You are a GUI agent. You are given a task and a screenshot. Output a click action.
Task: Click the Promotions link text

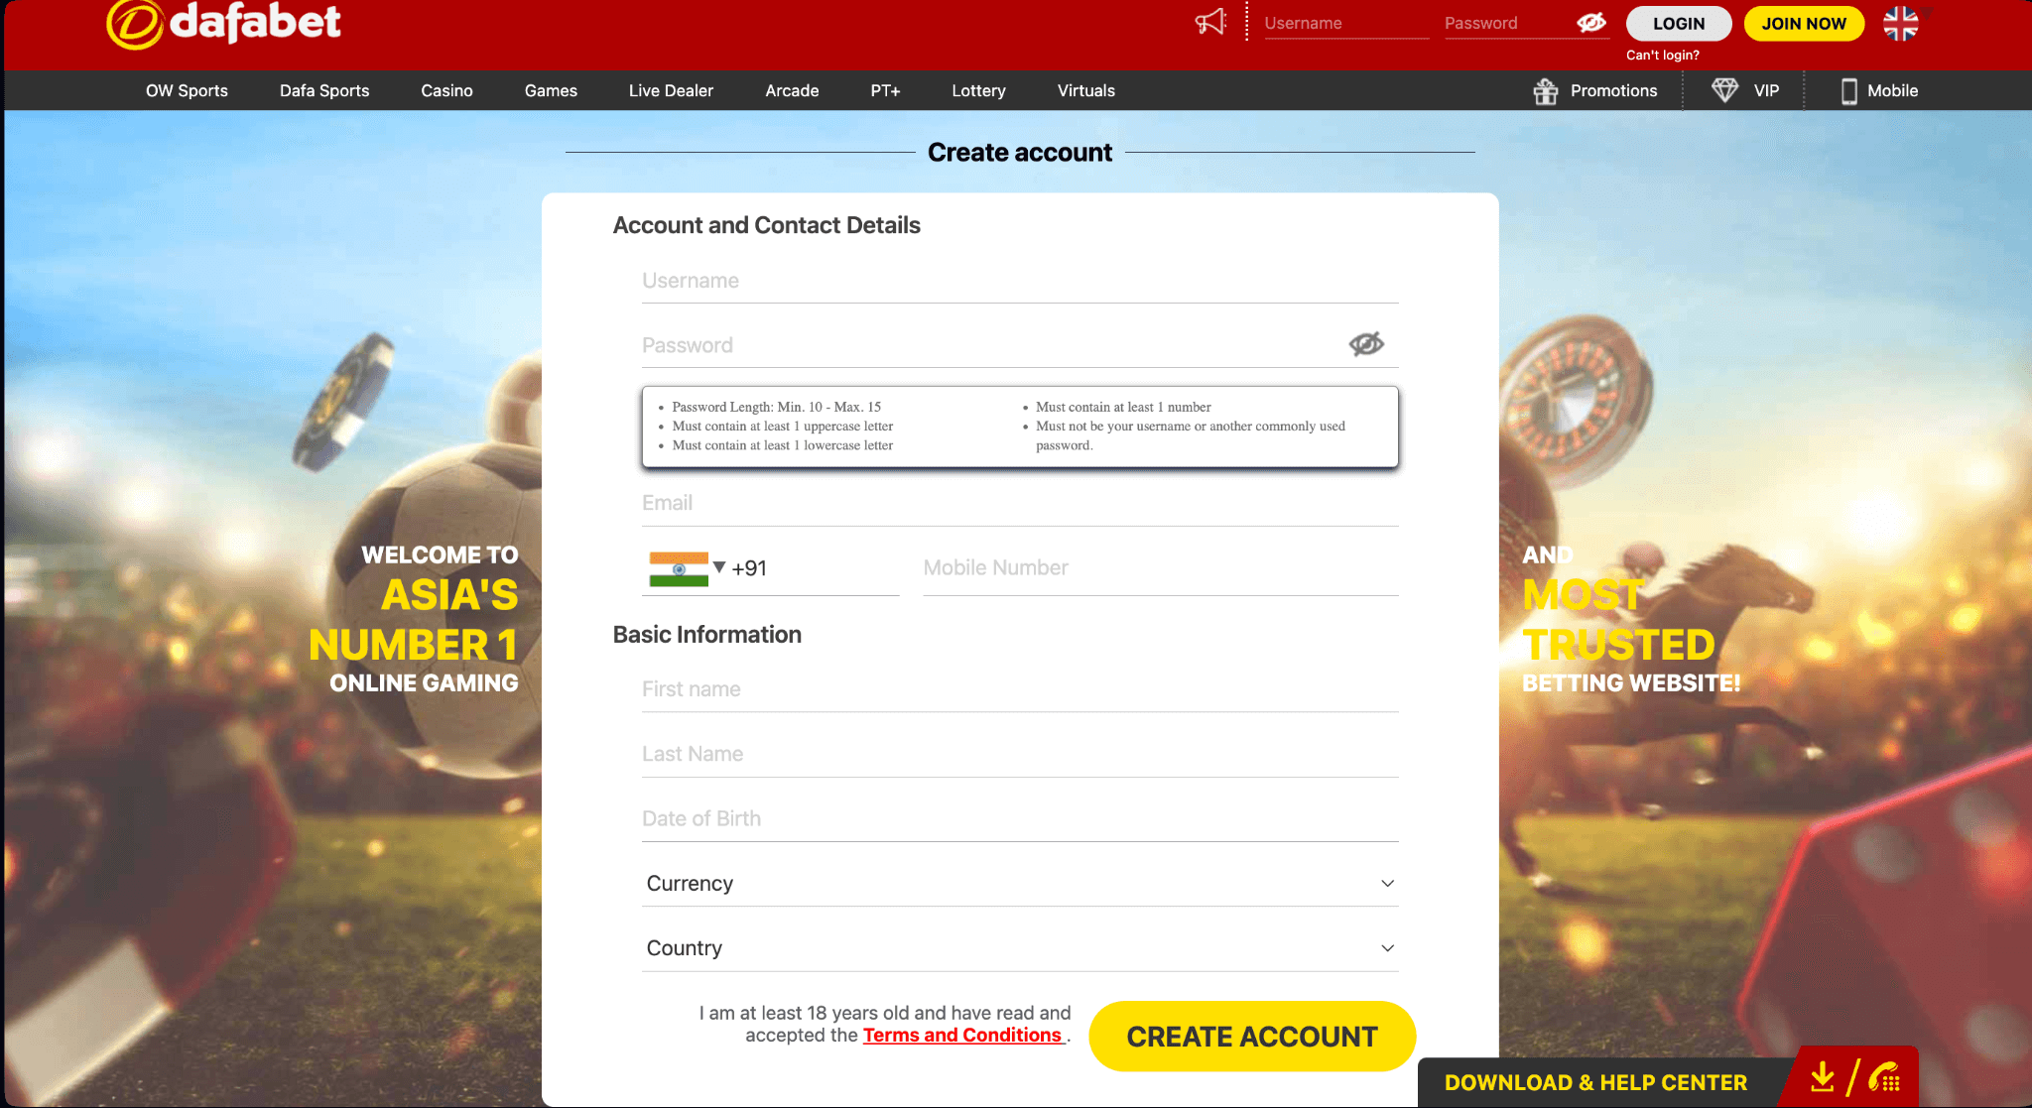[1613, 90]
